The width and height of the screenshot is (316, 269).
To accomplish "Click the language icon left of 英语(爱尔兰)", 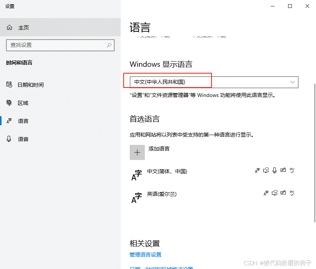I will click(x=137, y=198).
